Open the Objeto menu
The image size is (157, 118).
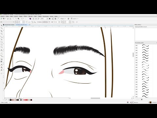pos(21,16)
